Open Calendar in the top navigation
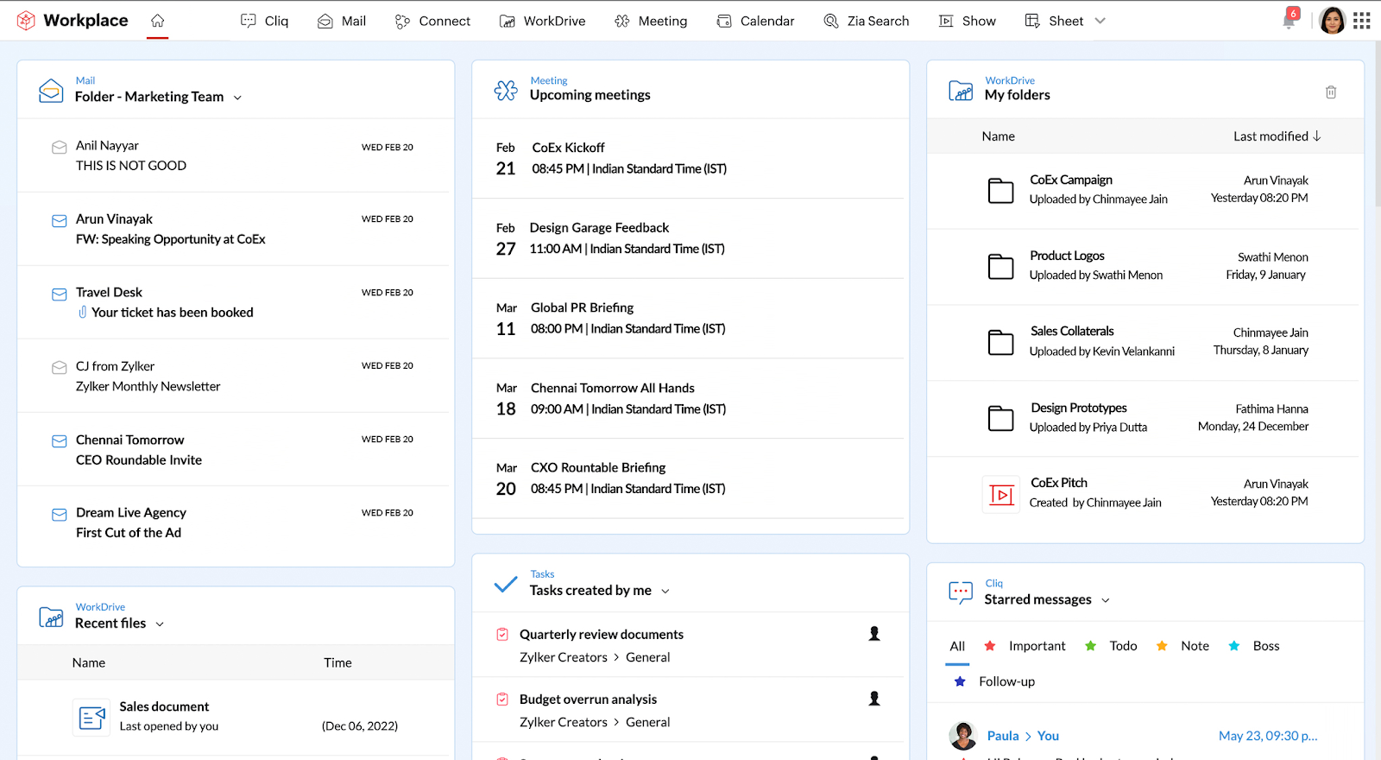1381x760 pixels. point(755,21)
